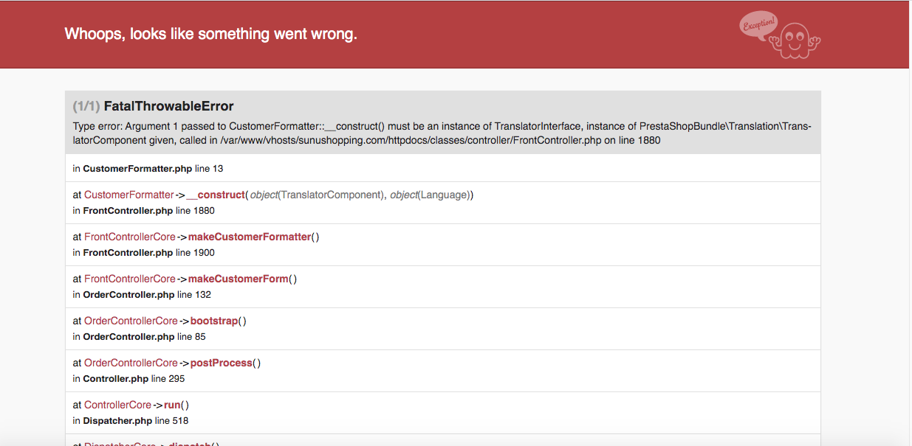Click the Whoops error heading text
Image resolution: width=912 pixels, height=446 pixels.
click(211, 34)
